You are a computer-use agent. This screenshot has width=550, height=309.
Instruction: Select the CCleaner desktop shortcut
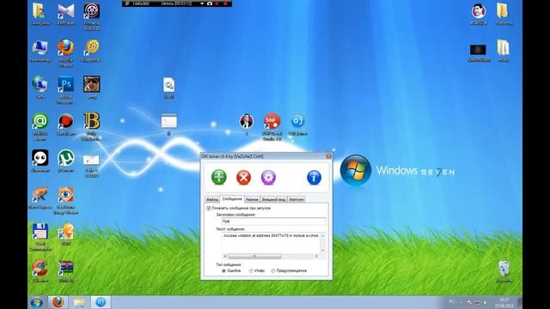point(40,271)
